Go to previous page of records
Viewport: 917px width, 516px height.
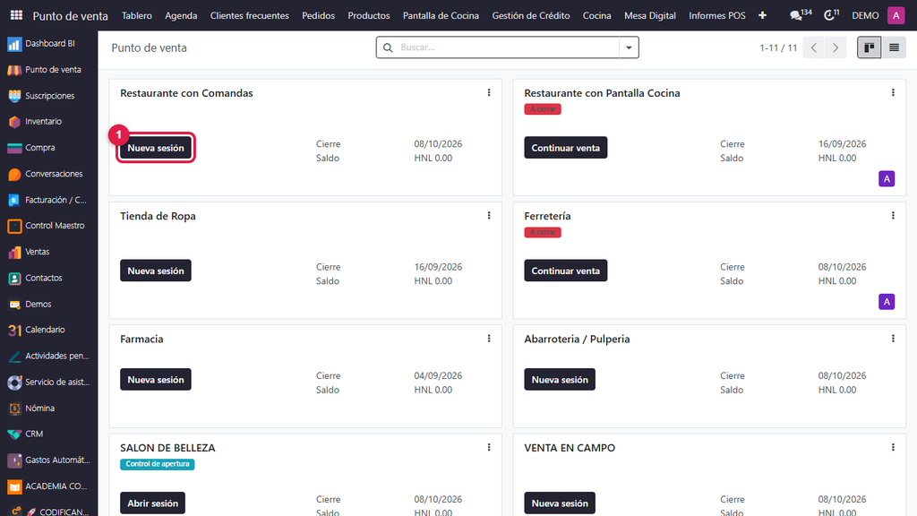click(x=814, y=48)
